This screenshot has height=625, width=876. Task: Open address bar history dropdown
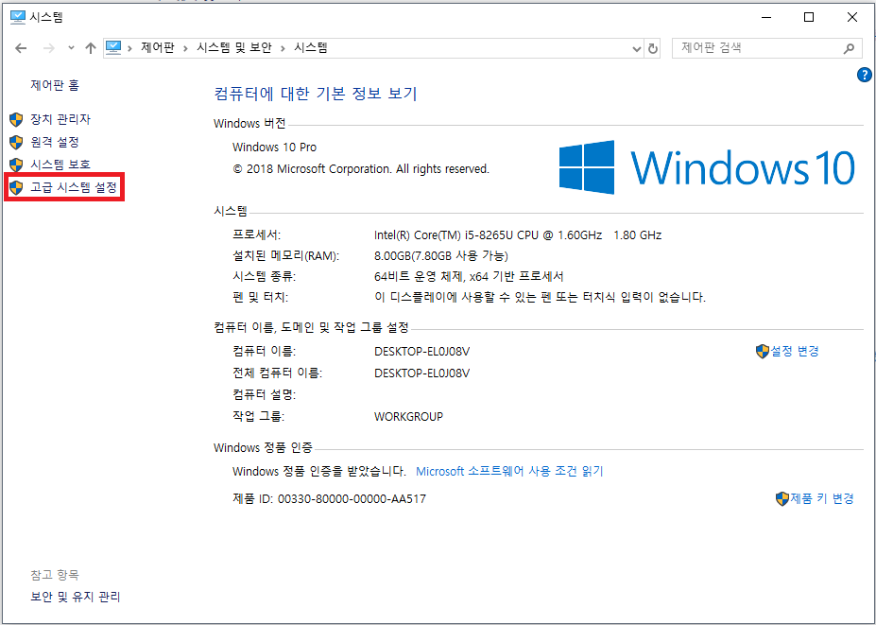tap(637, 48)
